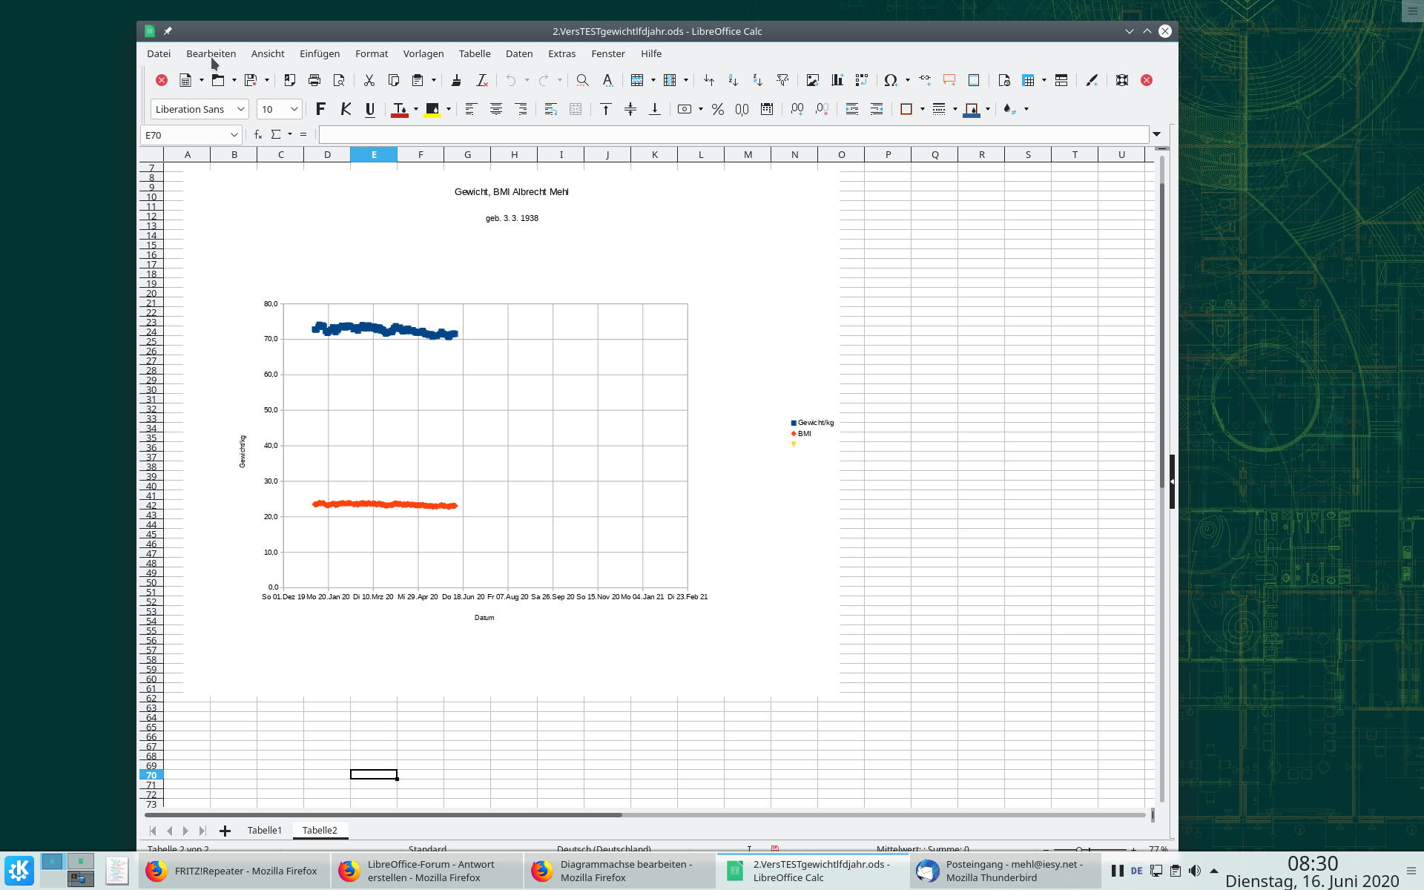The image size is (1424, 890).
Task: Open Find and Replace magnifier icon
Action: 583,80
